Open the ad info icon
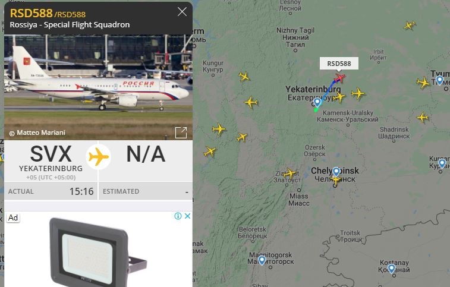Image resolution: width=450 pixels, height=287 pixels. pos(178,216)
